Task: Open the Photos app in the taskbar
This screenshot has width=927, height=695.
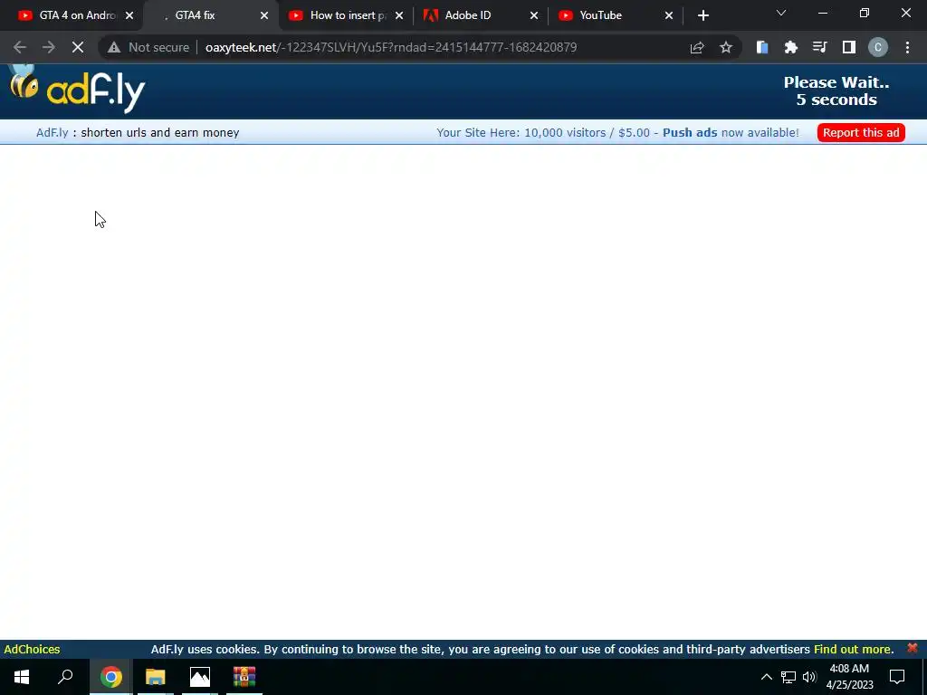Action: [200, 677]
